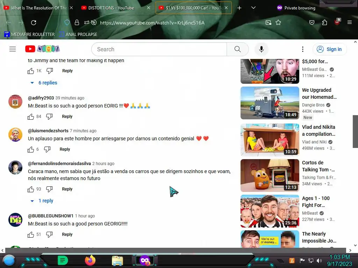Expand the 1 reply thread

(x=42, y=201)
